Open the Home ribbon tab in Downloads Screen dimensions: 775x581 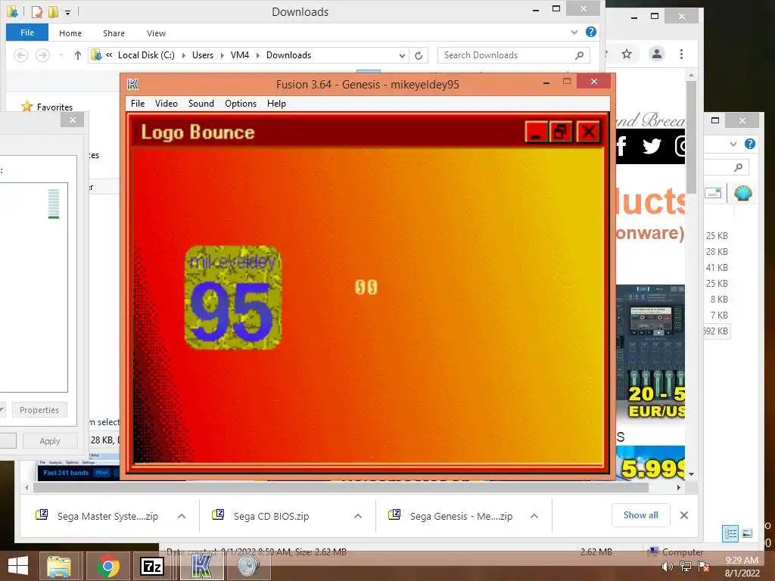(x=70, y=33)
